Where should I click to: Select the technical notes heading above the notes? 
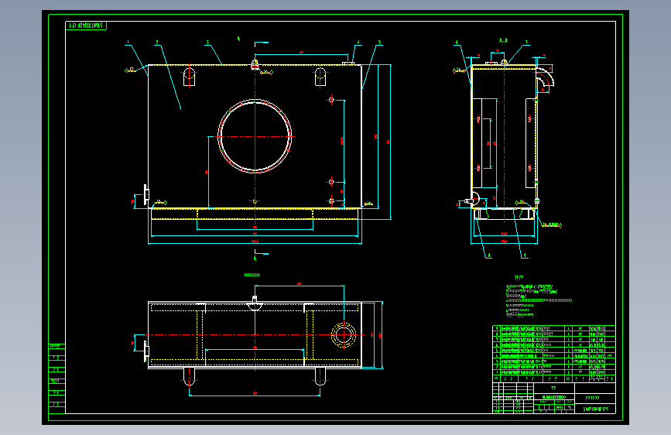[519, 277]
